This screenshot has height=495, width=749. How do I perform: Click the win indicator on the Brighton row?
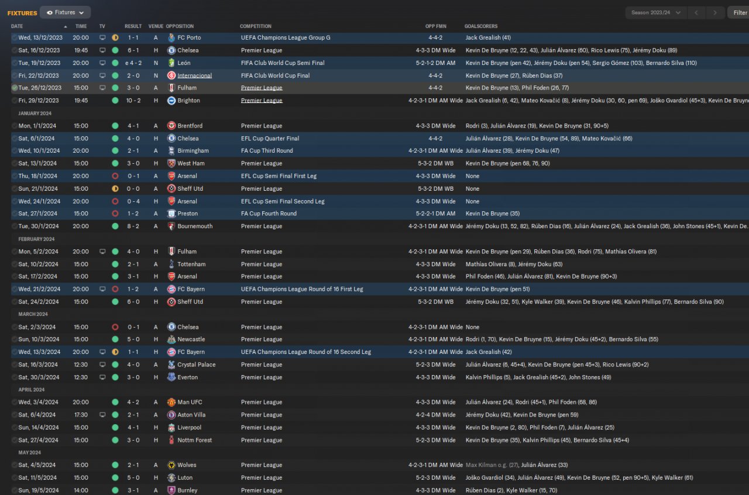115,101
